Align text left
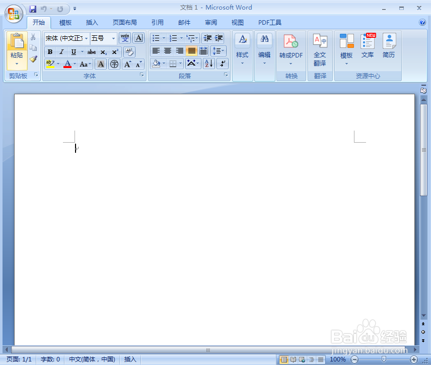431x365 pixels. [156, 51]
